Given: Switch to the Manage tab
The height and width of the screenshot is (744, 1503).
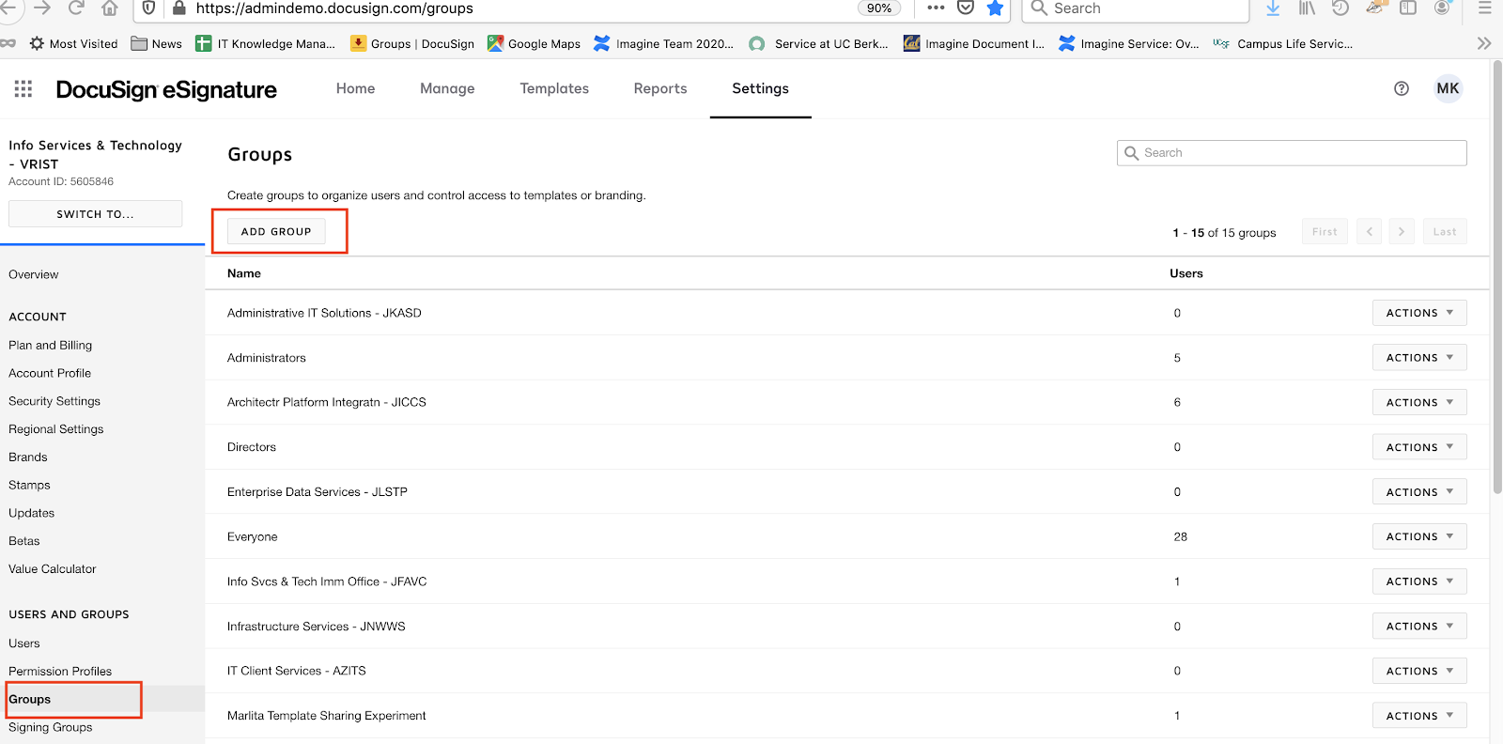Looking at the screenshot, I should pos(447,88).
